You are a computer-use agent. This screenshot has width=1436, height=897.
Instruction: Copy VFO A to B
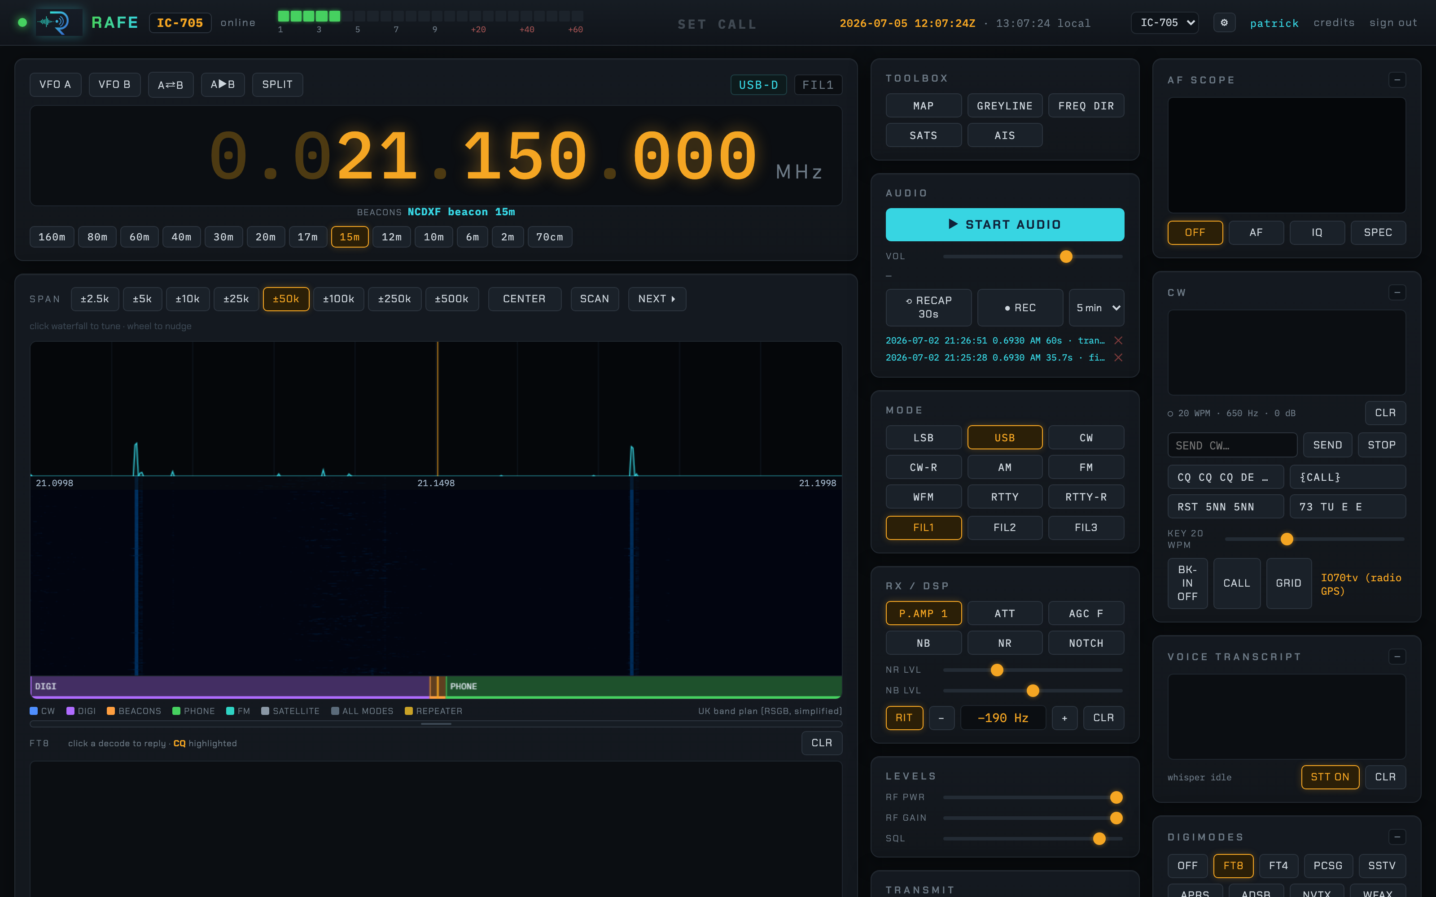[223, 85]
